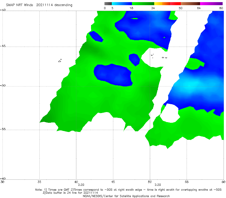Pick the gray segment of the wind color bar

click(x=108, y=4)
